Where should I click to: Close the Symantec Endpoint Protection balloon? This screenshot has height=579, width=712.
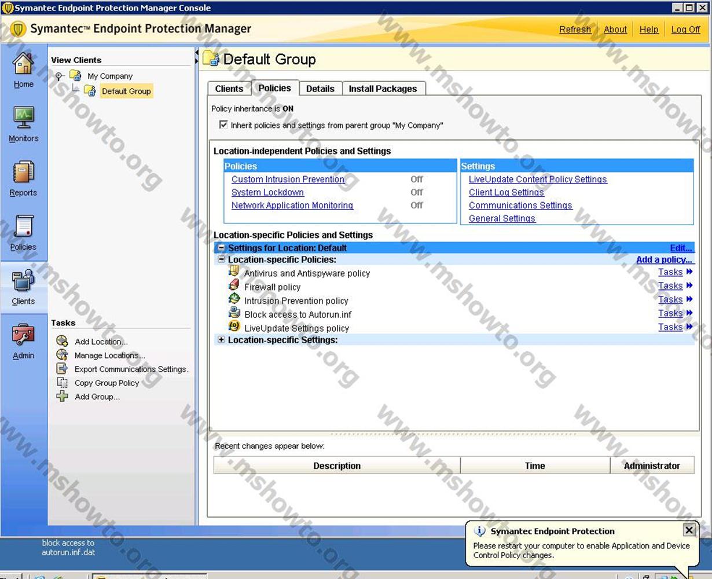(x=689, y=530)
